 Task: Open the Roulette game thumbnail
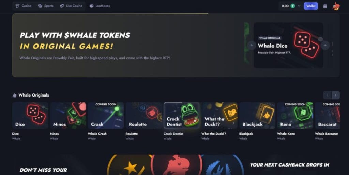coord(143,115)
